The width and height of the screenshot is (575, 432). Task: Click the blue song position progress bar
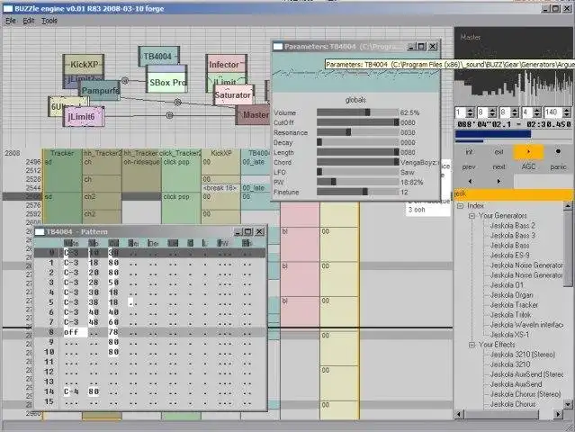[x=514, y=134]
